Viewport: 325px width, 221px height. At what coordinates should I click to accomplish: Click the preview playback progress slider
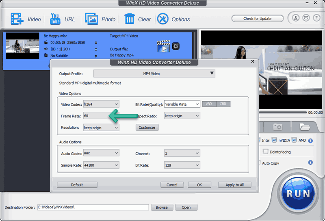[x=283, y=113]
